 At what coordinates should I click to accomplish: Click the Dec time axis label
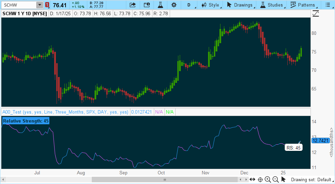244,173
